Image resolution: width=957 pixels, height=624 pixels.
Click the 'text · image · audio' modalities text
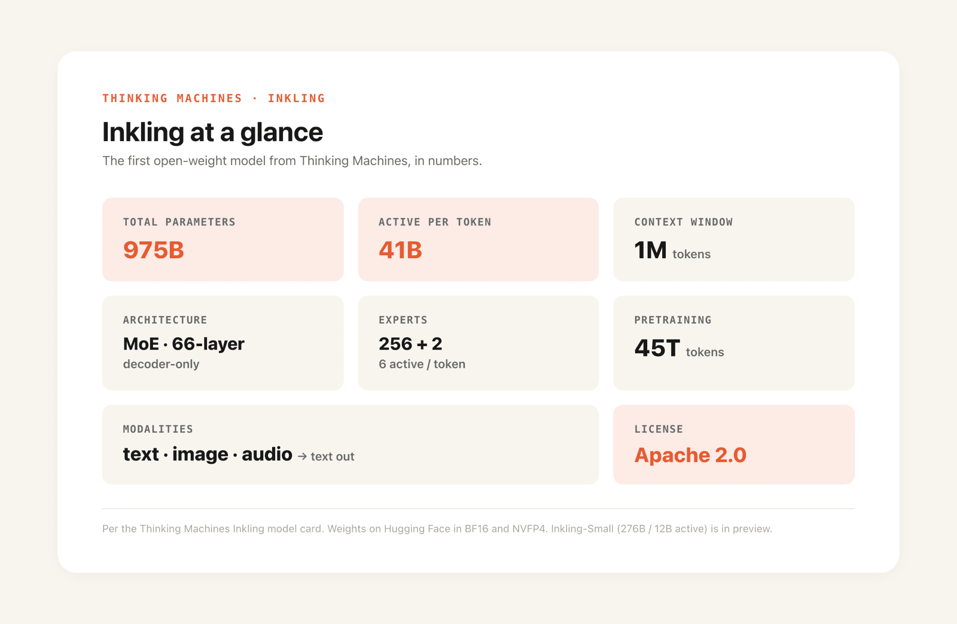(x=208, y=454)
